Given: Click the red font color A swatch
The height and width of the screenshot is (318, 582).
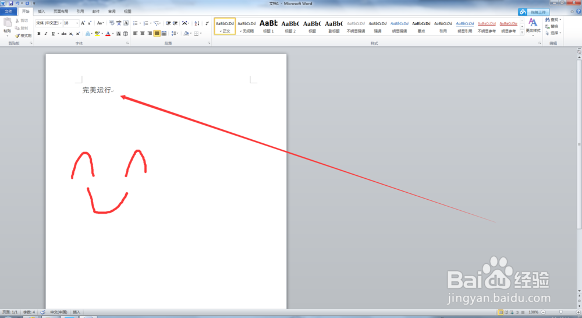Looking at the screenshot, I should click(108, 34).
